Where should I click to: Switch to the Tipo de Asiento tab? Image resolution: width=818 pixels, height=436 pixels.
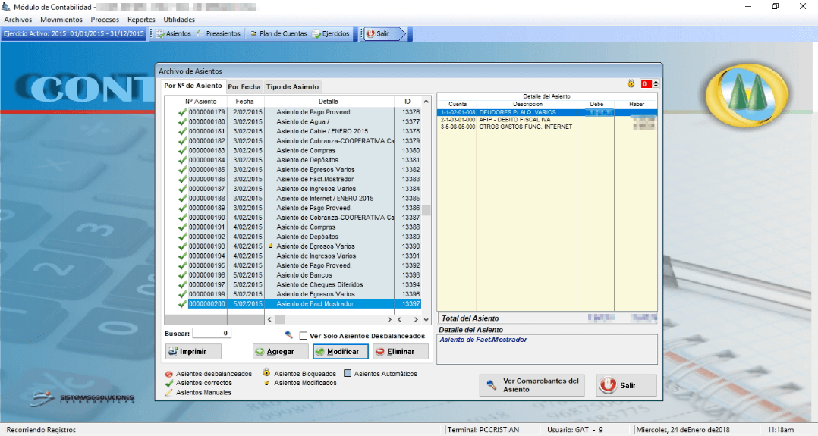click(x=293, y=87)
